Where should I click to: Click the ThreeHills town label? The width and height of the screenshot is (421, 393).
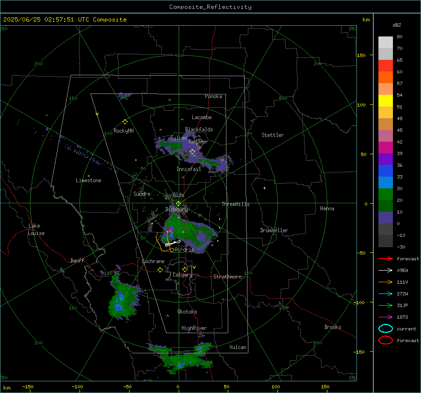coord(235,204)
